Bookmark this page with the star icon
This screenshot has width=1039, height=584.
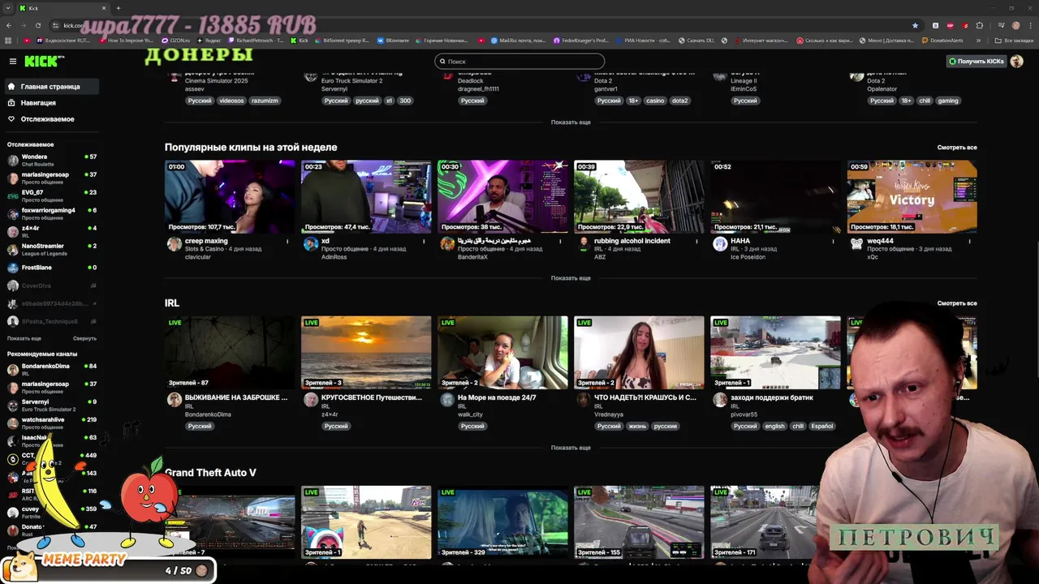[916, 25]
